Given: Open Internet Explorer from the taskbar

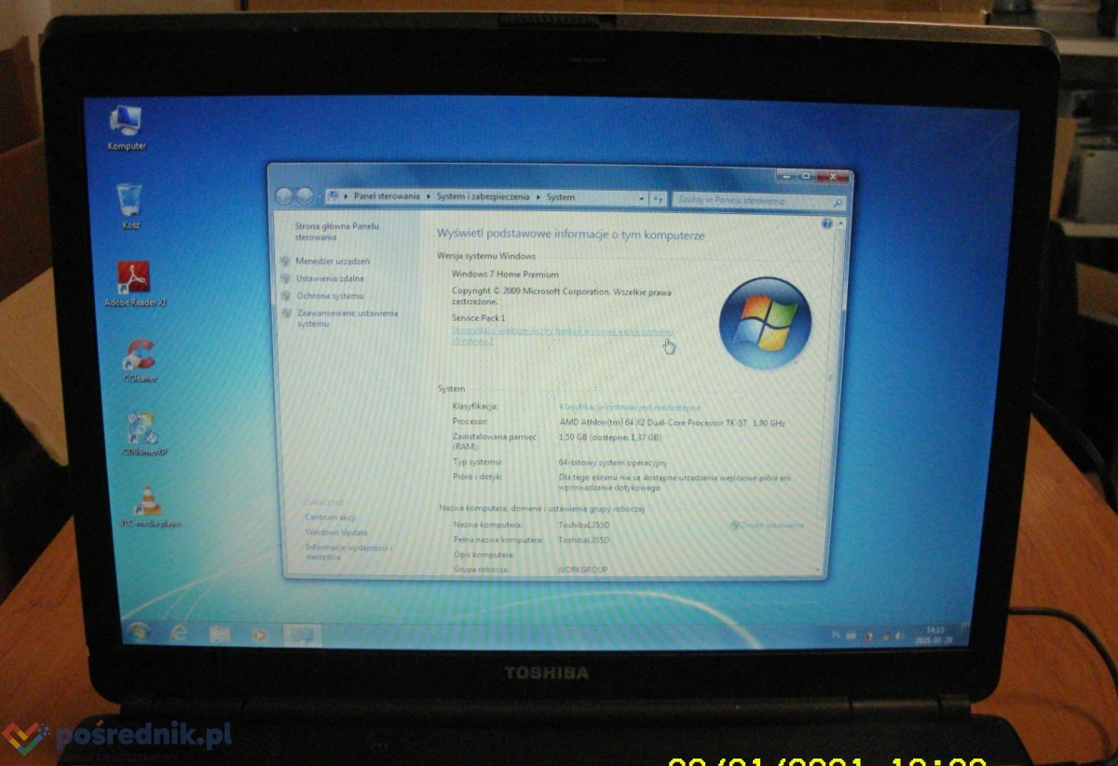Looking at the screenshot, I should pos(179,634).
